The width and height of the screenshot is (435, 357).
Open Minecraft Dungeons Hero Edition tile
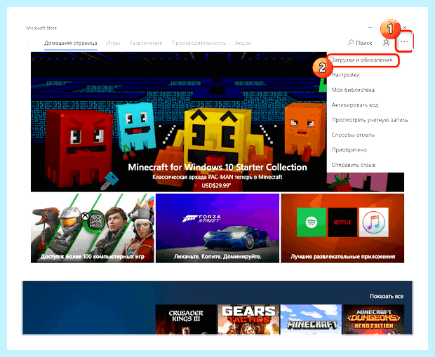point(373,319)
